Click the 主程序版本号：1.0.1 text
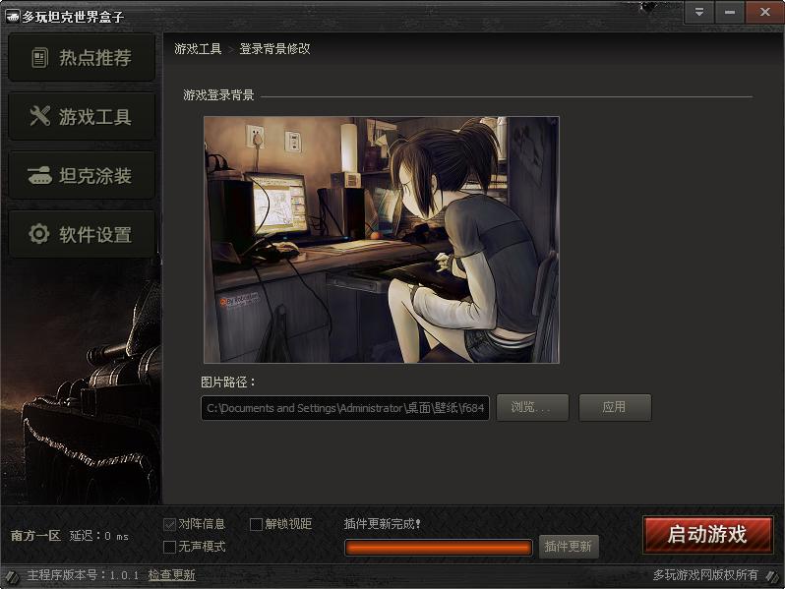 (83, 575)
